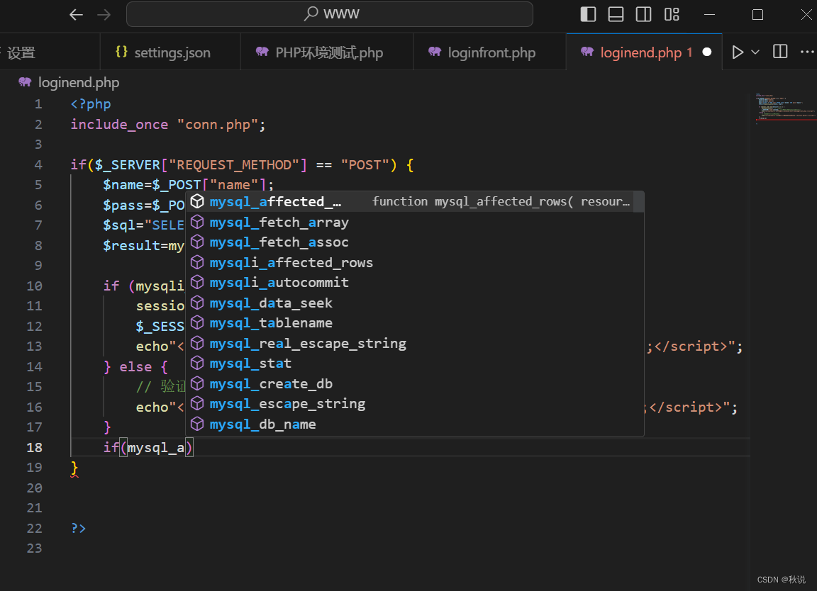Open the Customize Layout icon

[x=672, y=14]
